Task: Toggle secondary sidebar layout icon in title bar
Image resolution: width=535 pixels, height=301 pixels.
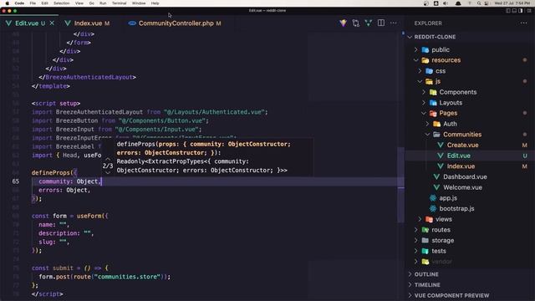Action: click(520, 11)
